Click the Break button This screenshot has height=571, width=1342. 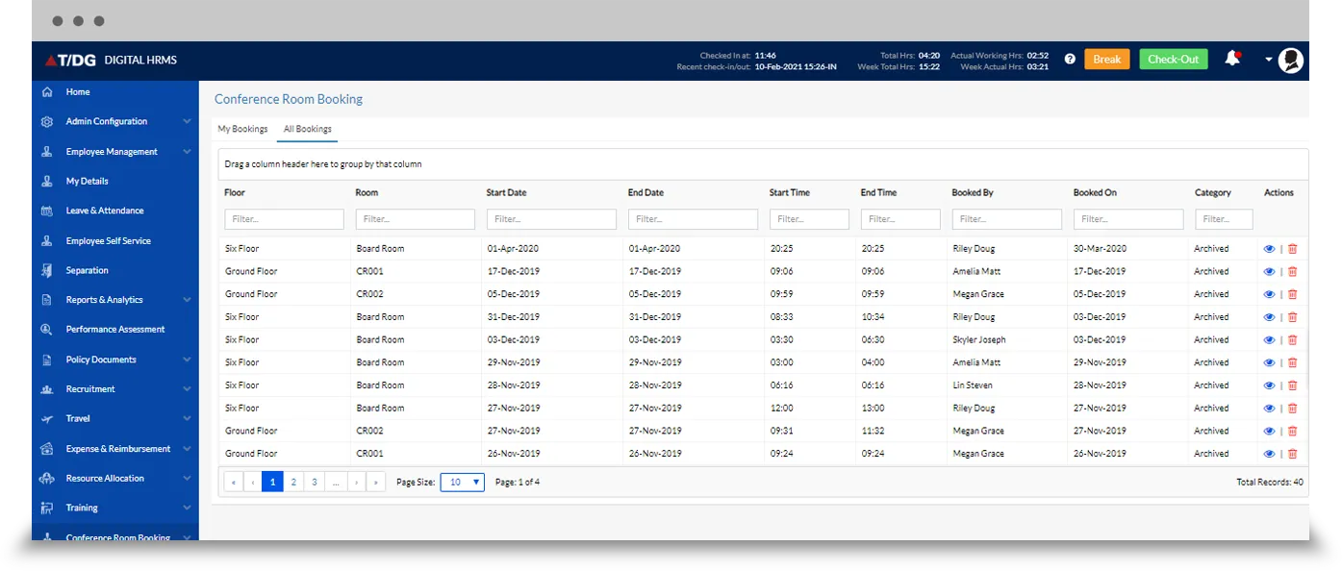[1106, 59]
